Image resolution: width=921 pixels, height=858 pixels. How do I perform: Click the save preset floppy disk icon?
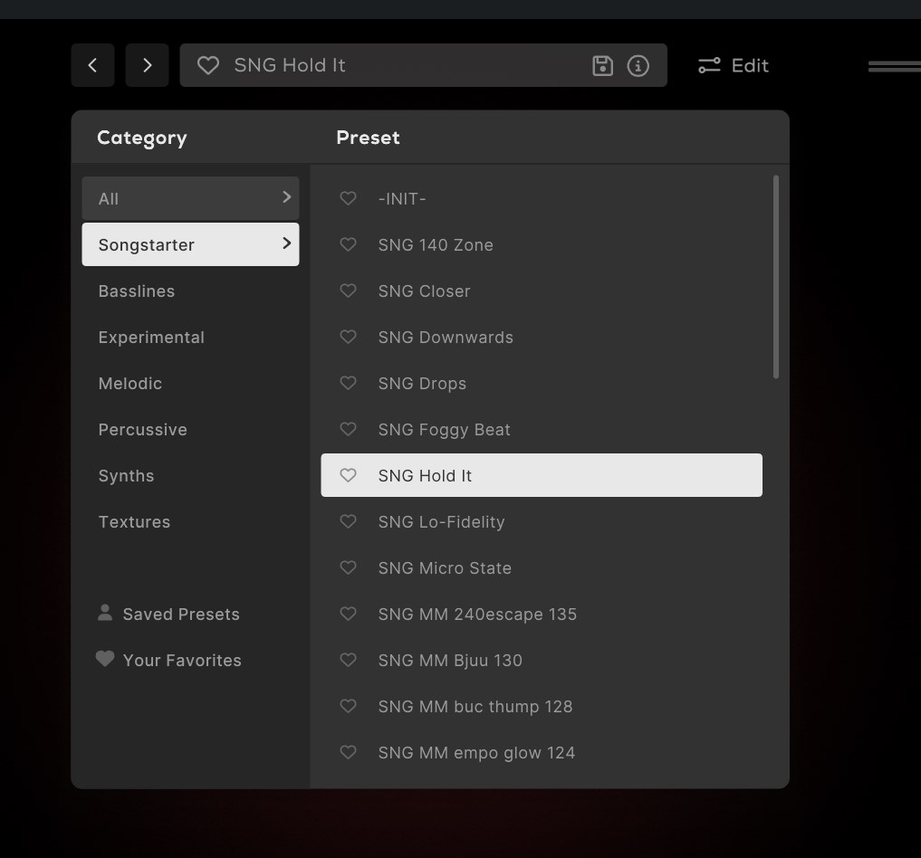coord(602,65)
